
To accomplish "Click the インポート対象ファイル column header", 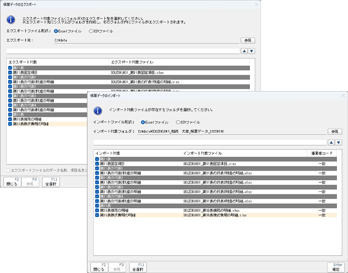I will point(203,153).
